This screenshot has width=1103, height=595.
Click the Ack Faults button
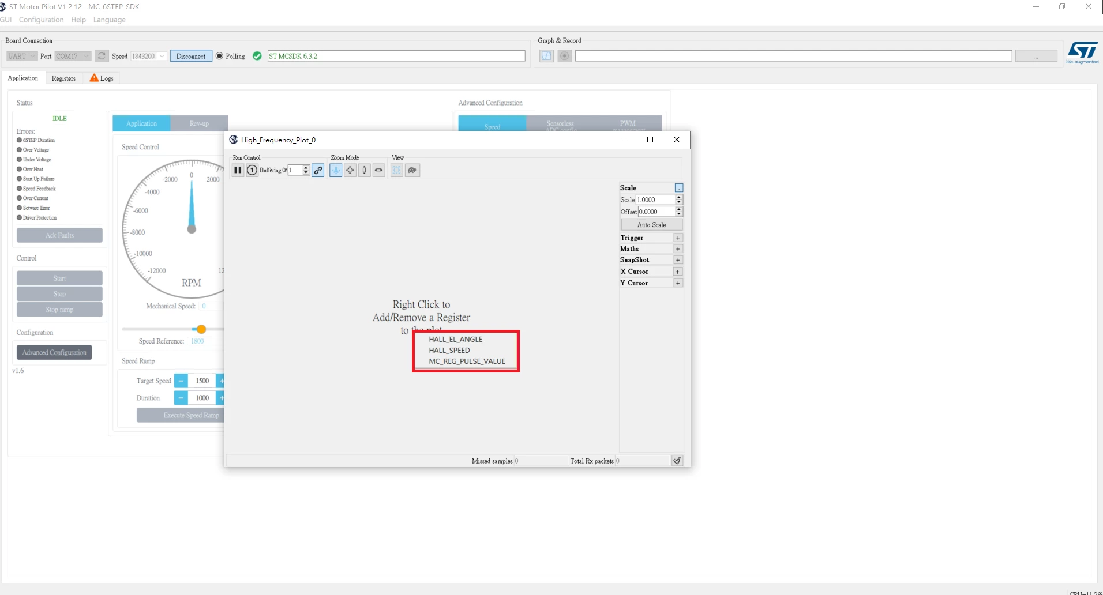point(59,235)
